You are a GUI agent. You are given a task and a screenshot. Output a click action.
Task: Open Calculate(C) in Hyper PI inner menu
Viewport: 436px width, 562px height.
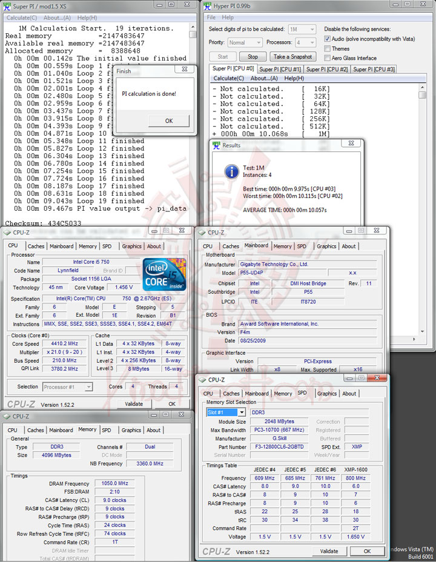[x=228, y=78]
